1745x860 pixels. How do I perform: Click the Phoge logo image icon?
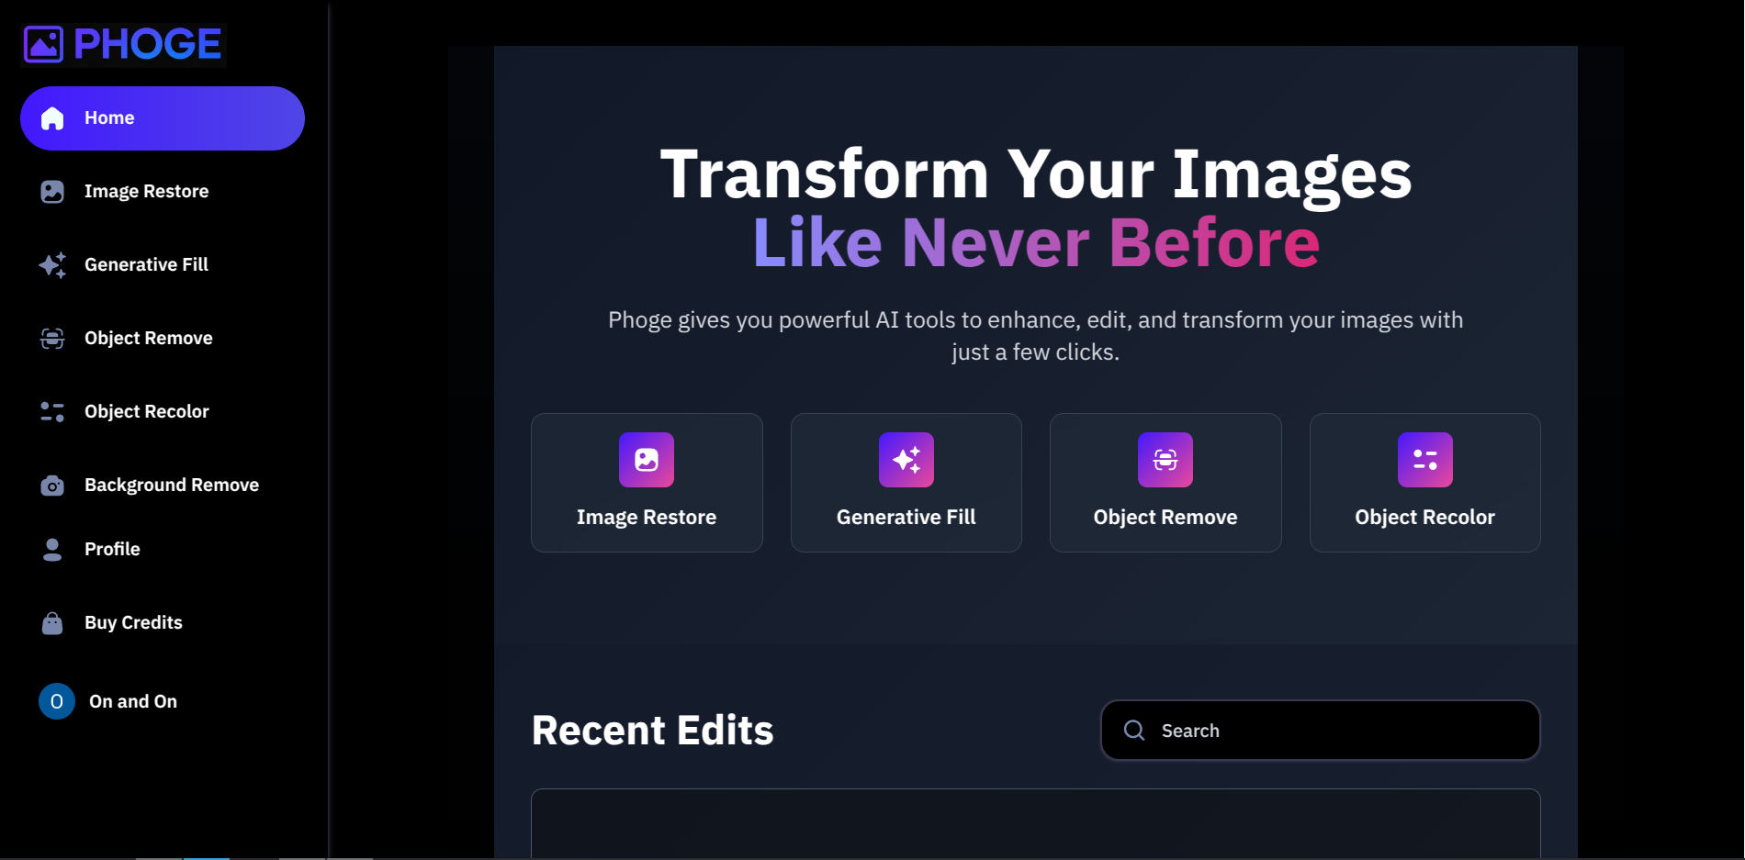pyautogui.click(x=42, y=41)
